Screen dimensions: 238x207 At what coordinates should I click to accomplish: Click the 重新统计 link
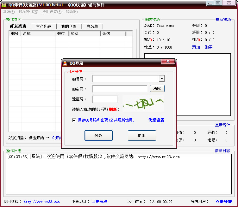tap(223, 125)
